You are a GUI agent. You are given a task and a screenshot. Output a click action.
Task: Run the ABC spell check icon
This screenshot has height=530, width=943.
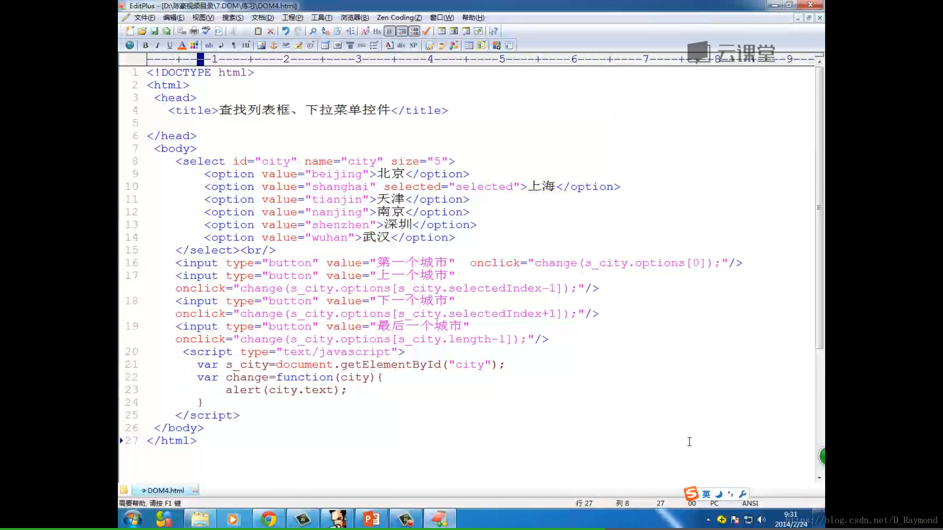click(206, 31)
